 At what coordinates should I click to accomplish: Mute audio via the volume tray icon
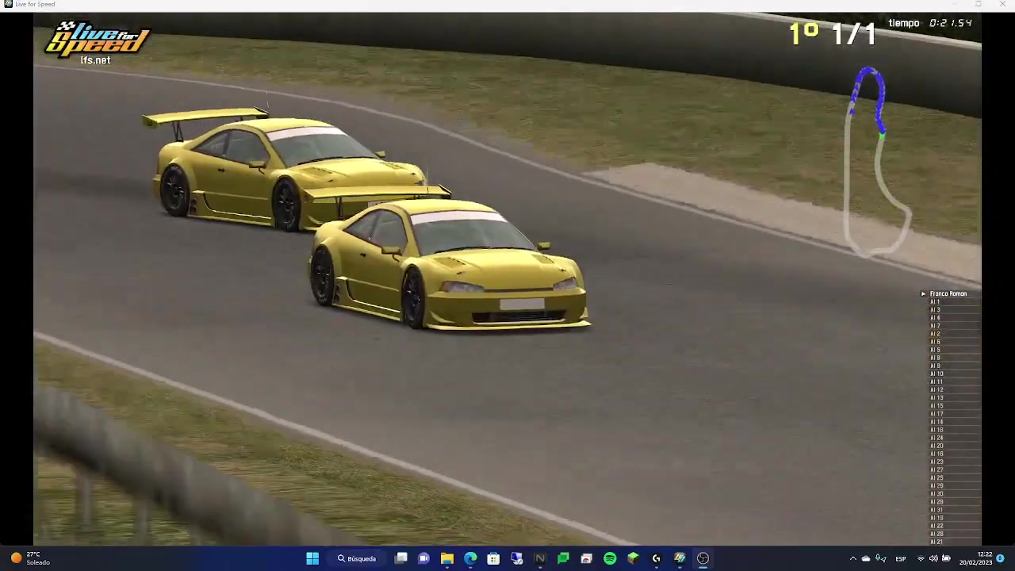[933, 558]
